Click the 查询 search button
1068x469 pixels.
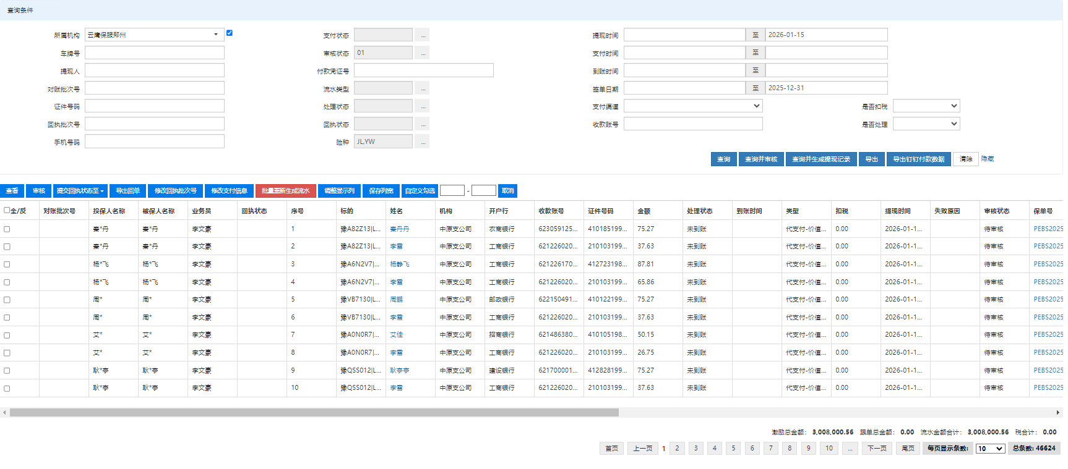click(x=723, y=159)
